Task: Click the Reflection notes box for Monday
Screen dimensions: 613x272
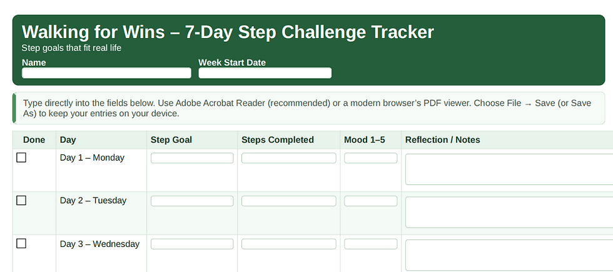Action: click(x=509, y=169)
